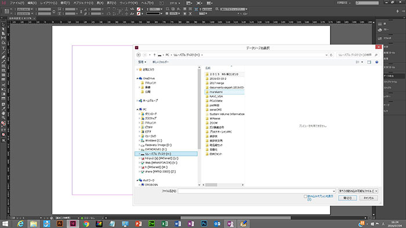Launch Illustrator from the taskbar
The image size is (406, 228).
[60, 223]
